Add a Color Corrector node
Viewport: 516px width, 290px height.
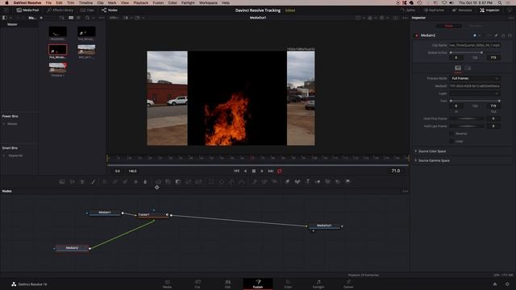point(105,182)
